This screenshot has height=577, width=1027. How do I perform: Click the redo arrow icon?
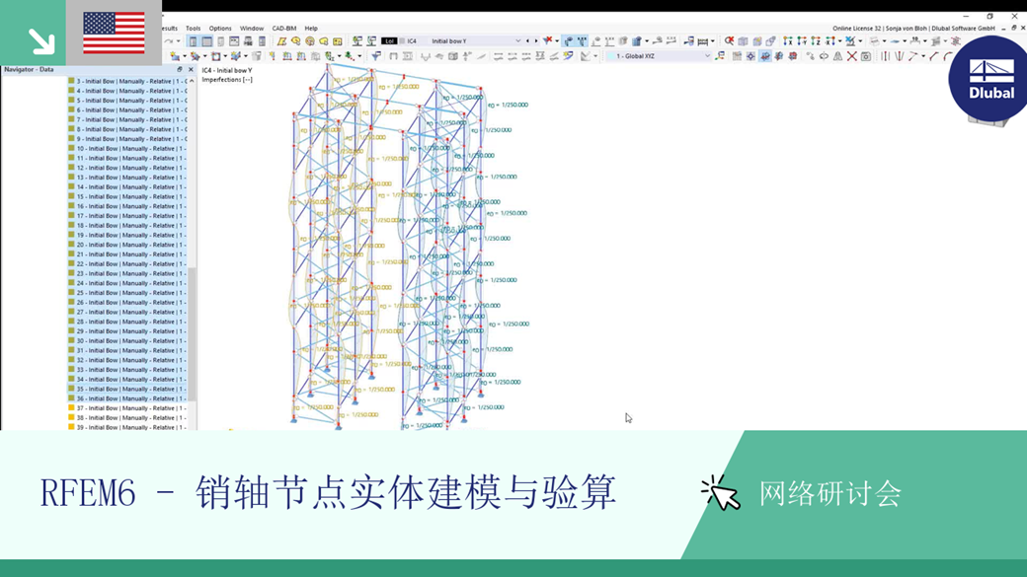click(x=168, y=40)
